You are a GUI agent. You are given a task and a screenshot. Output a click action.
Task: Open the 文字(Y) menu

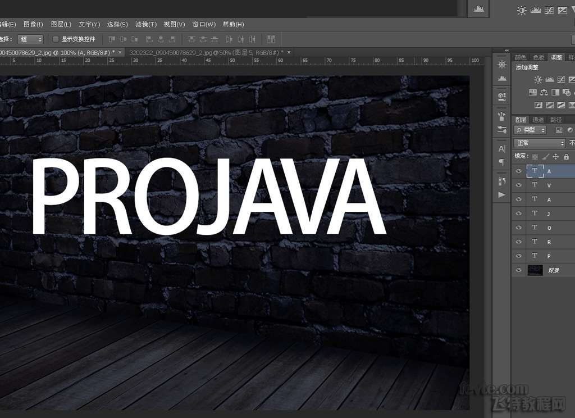[89, 24]
